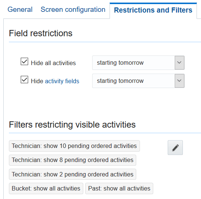Click filter Technician: show 10 pending ordered activities

coord(74,146)
